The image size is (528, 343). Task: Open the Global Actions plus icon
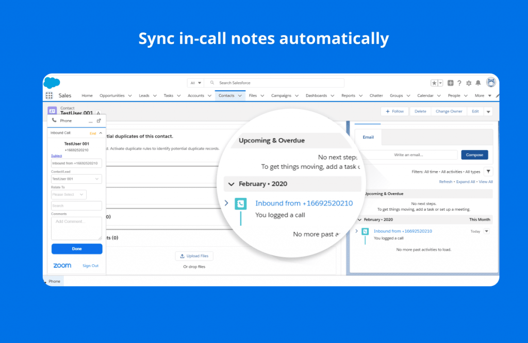tap(451, 82)
